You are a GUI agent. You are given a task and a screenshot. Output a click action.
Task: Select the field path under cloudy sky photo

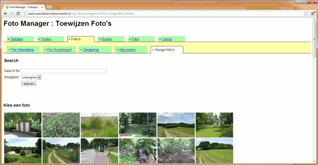[x=176, y=125]
